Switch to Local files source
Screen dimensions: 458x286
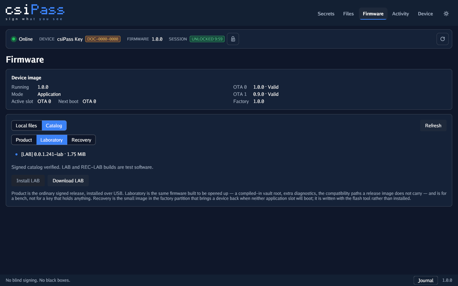tap(26, 125)
